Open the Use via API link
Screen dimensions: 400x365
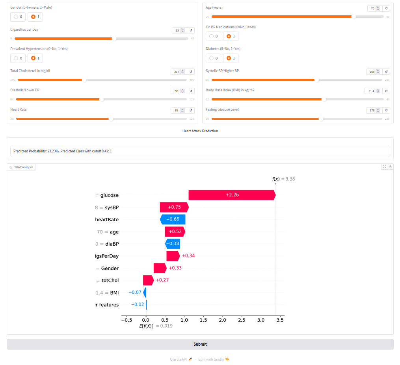coord(181,359)
